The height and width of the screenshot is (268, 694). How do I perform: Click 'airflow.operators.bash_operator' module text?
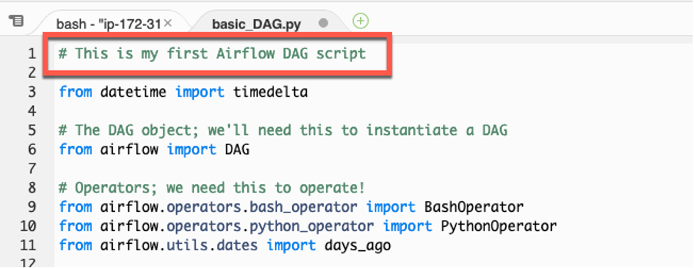pyautogui.click(x=229, y=208)
